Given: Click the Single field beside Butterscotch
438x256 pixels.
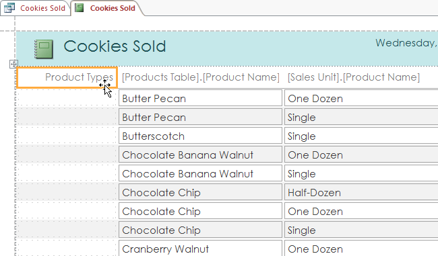Looking at the screenshot, I should 361,136.
